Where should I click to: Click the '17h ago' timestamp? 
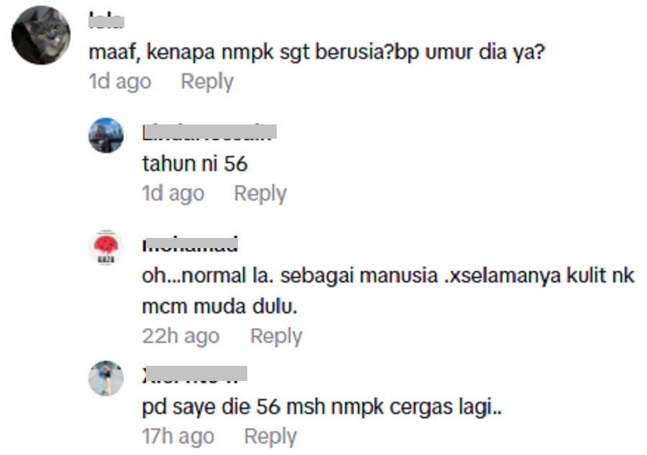(178, 436)
